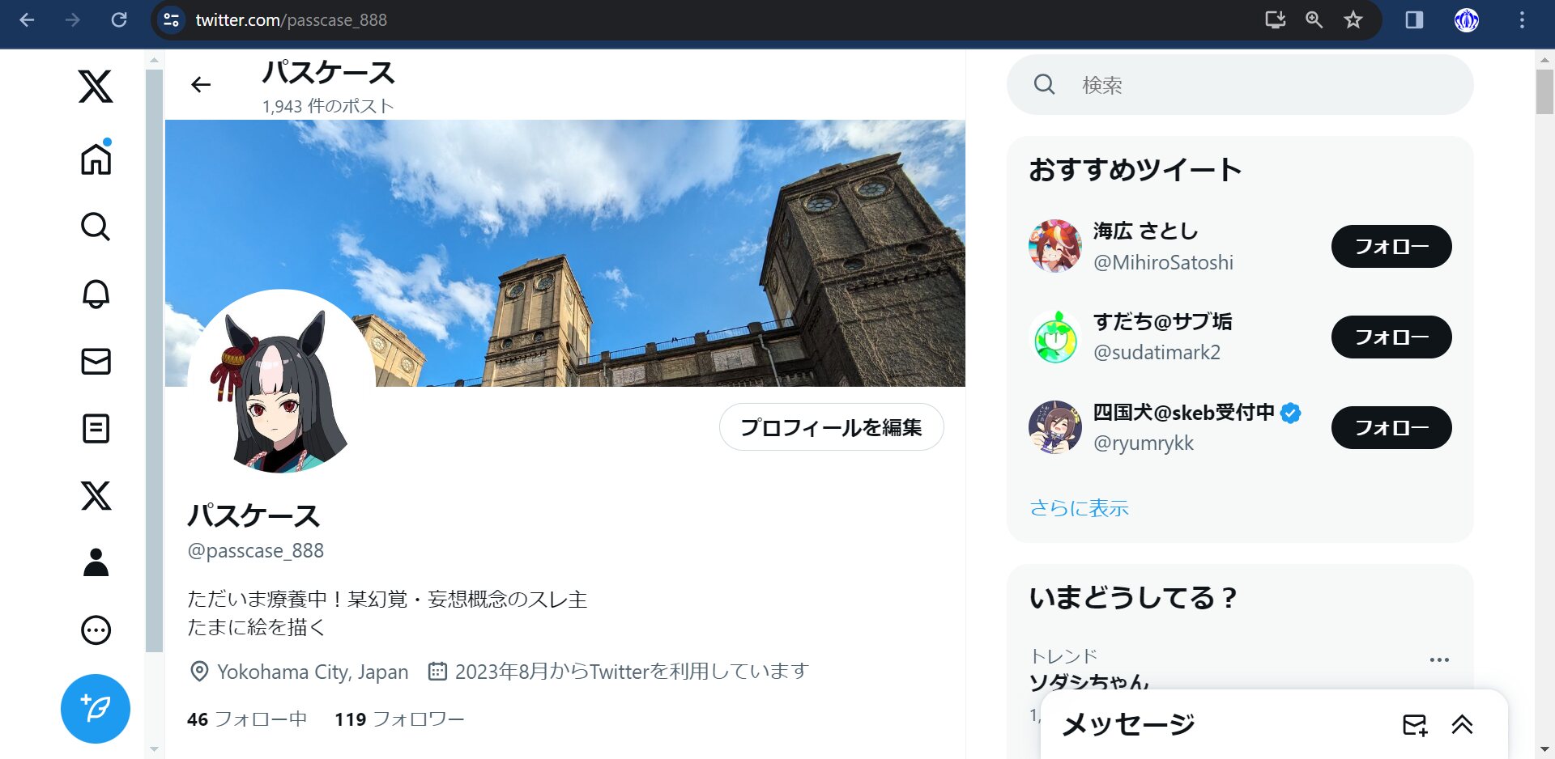Screen dimensions: 1555x759
Task: Open the Notifications bell
Action: [96, 294]
